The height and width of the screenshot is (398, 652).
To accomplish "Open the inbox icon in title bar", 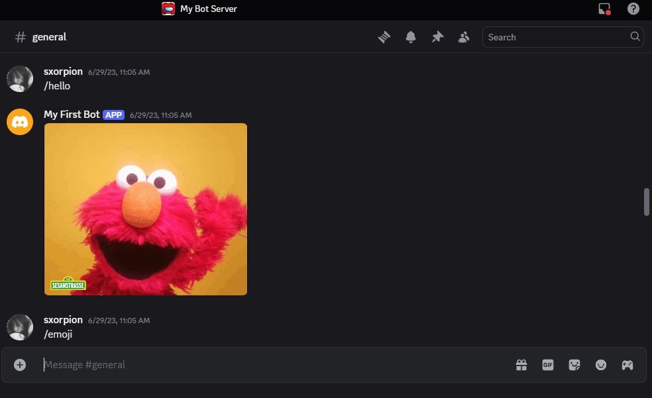I will (604, 9).
